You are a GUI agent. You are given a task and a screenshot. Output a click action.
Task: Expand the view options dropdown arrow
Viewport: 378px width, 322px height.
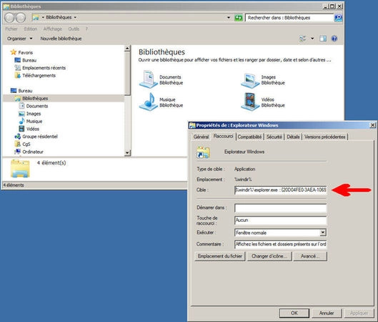pos(312,39)
